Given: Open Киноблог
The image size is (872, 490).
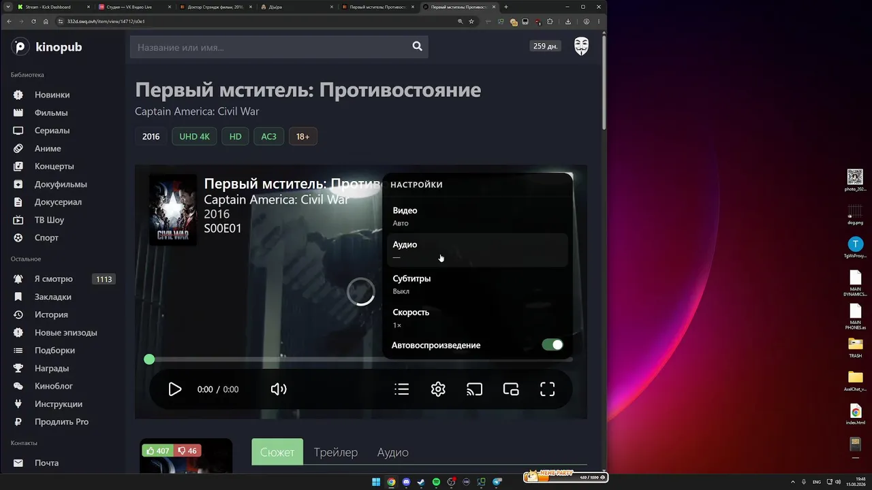Looking at the screenshot, I should (53, 386).
